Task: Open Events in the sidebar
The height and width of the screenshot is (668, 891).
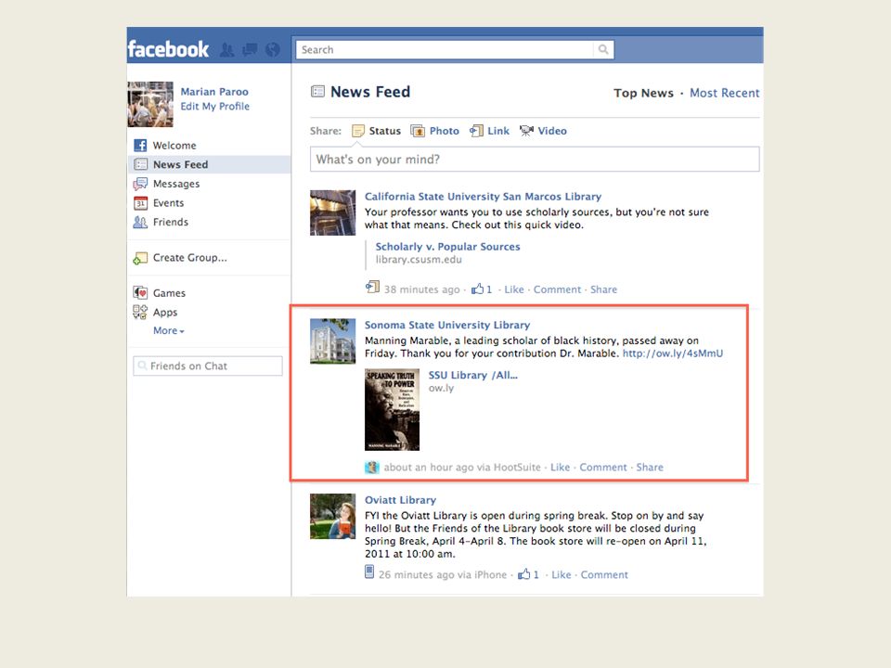Action: click(168, 203)
